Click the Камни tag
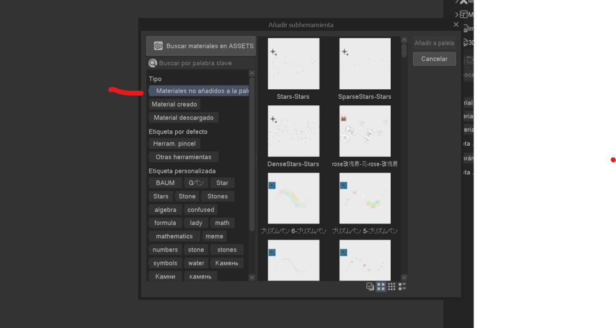This screenshot has height=328, width=616. click(166, 276)
